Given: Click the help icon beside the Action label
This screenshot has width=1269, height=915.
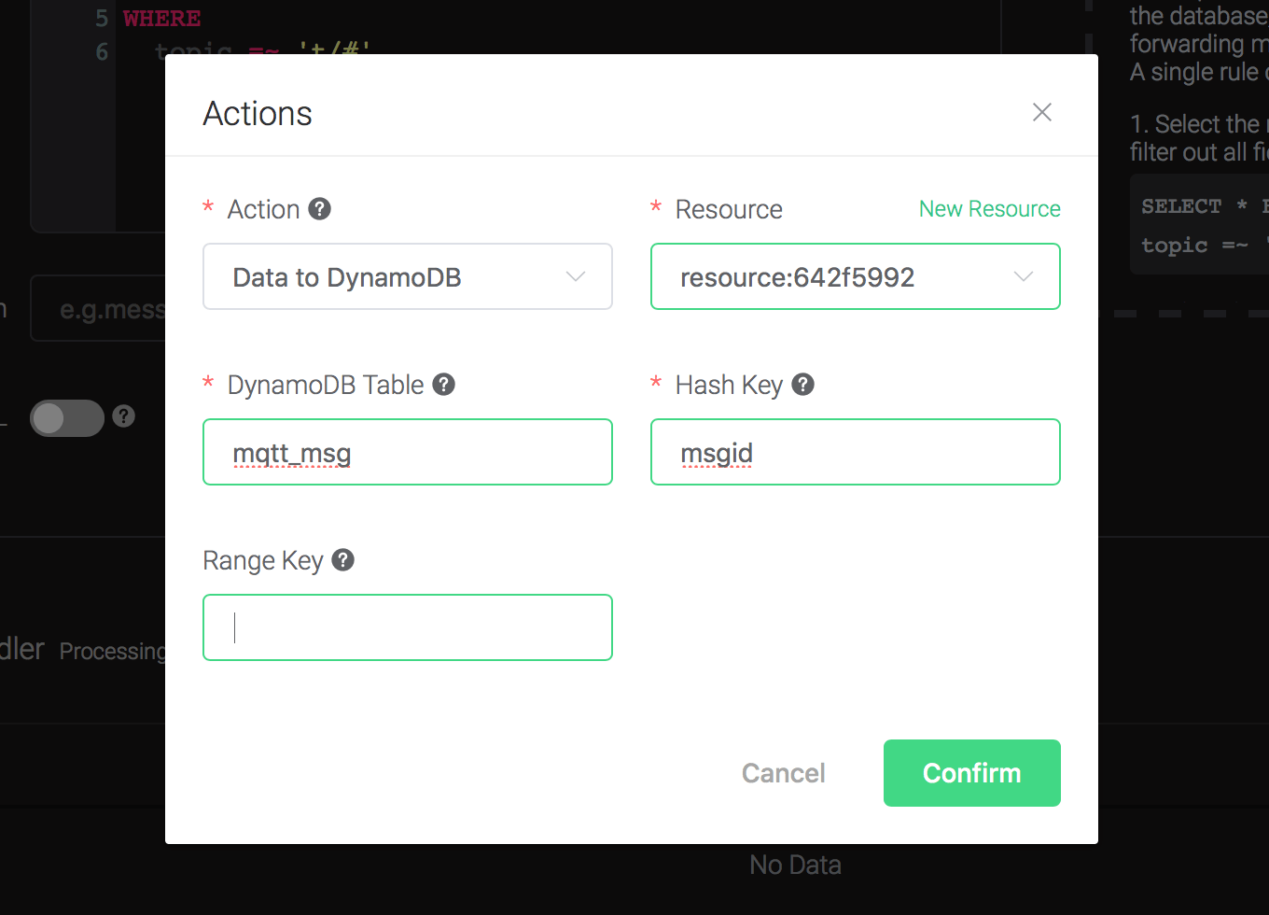Looking at the screenshot, I should (320, 209).
